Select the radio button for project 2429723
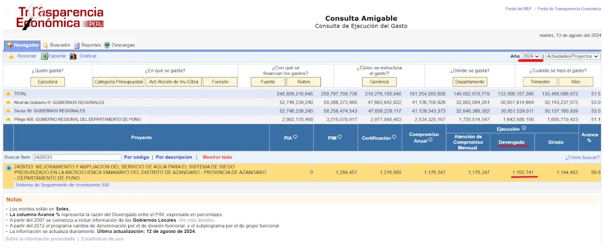Image resolution: width=604 pixels, height=248 pixels. pyautogui.click(x=9, y=168)
